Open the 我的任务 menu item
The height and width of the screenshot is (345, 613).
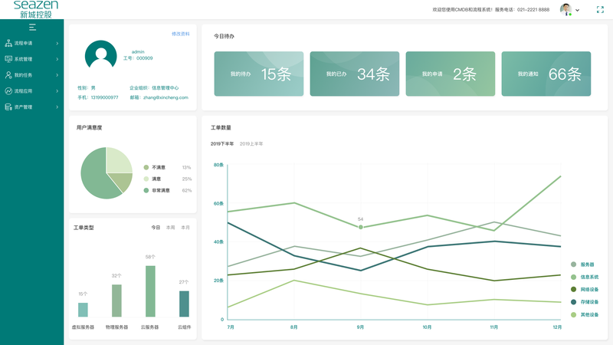[x=31, y=74]
